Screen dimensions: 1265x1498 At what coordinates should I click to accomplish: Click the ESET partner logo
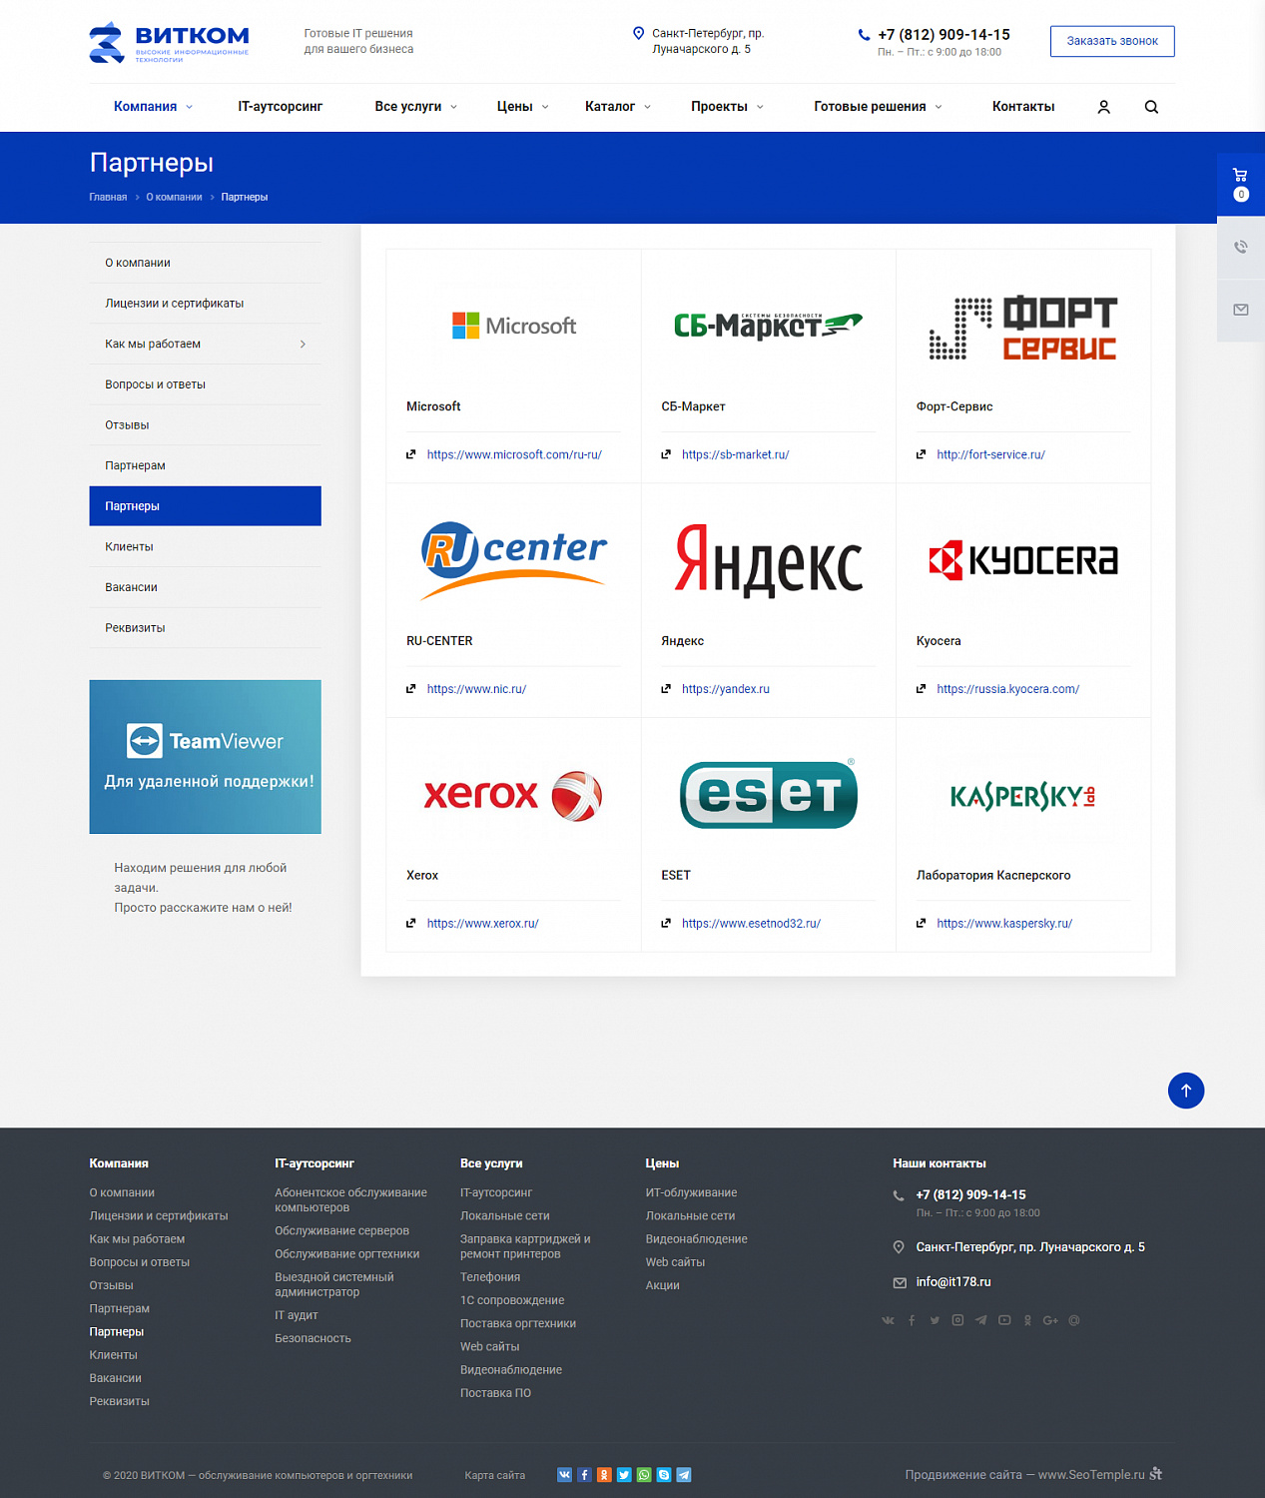[768, 794]
